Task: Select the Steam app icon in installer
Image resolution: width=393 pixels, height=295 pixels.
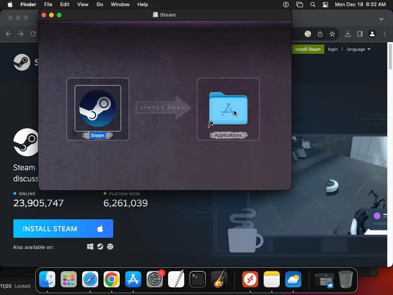Action: coord(98,108)
